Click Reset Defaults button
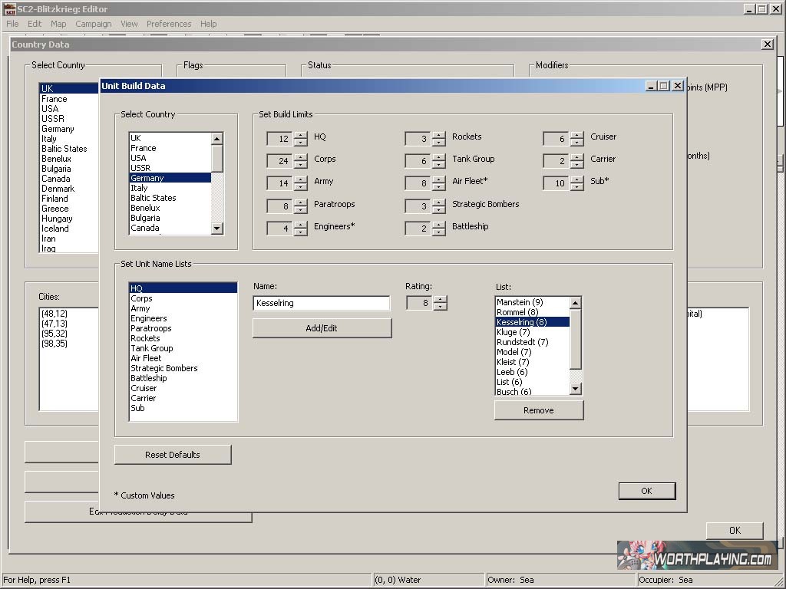 173,455
